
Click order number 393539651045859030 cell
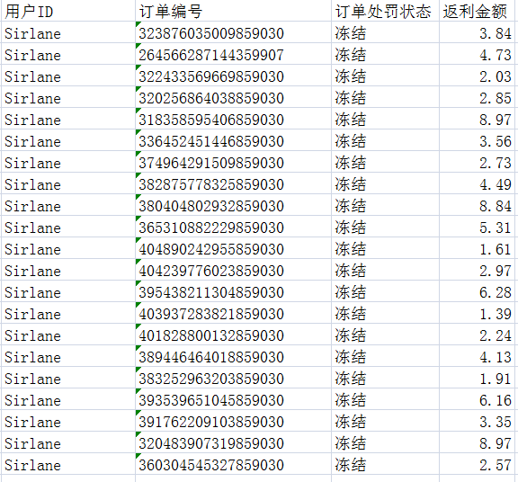(233, 399)
